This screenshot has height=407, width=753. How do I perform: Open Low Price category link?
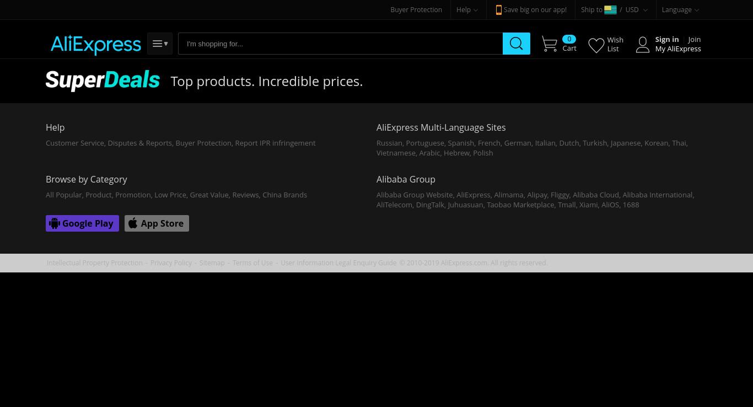(x=170, y=195)
